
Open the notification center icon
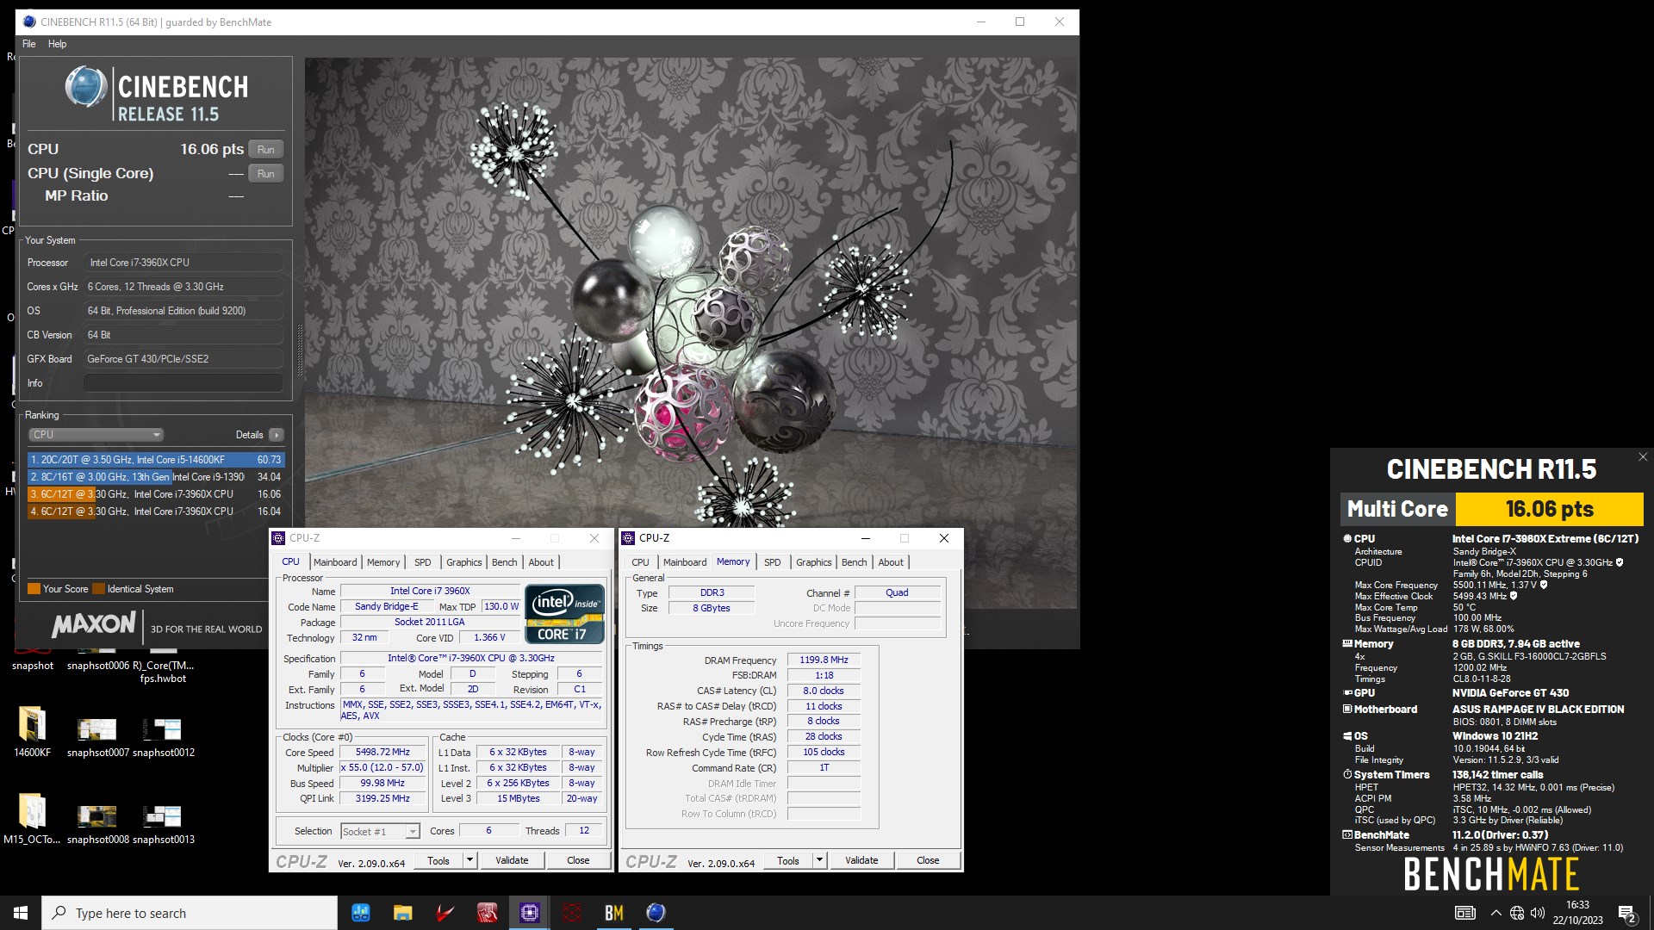(x=1627, y=913)
